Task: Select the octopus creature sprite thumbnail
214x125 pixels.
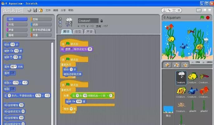Action: coord(181,107)
